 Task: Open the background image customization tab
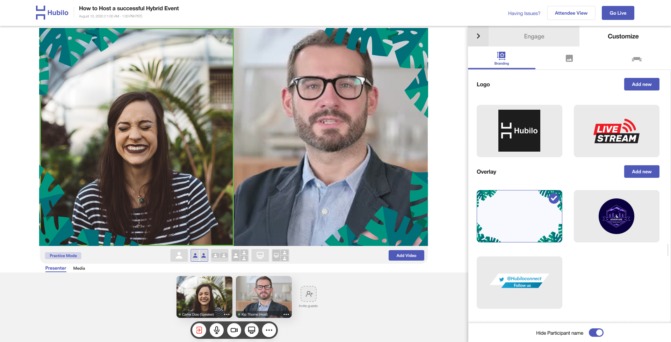point(569,58)
